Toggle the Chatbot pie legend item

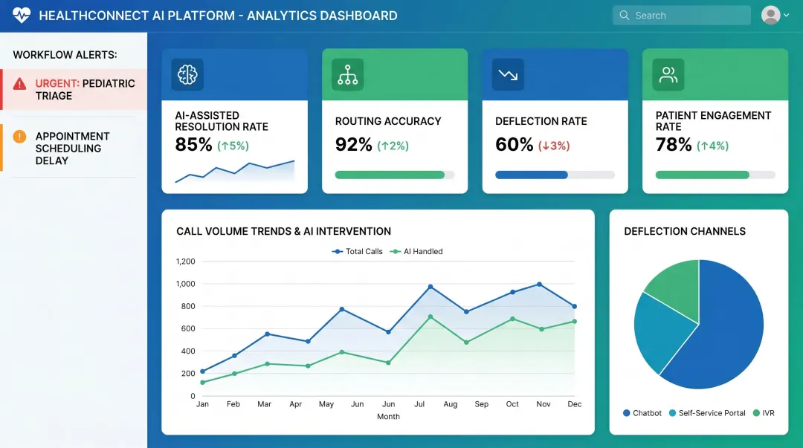coord(642,413)
